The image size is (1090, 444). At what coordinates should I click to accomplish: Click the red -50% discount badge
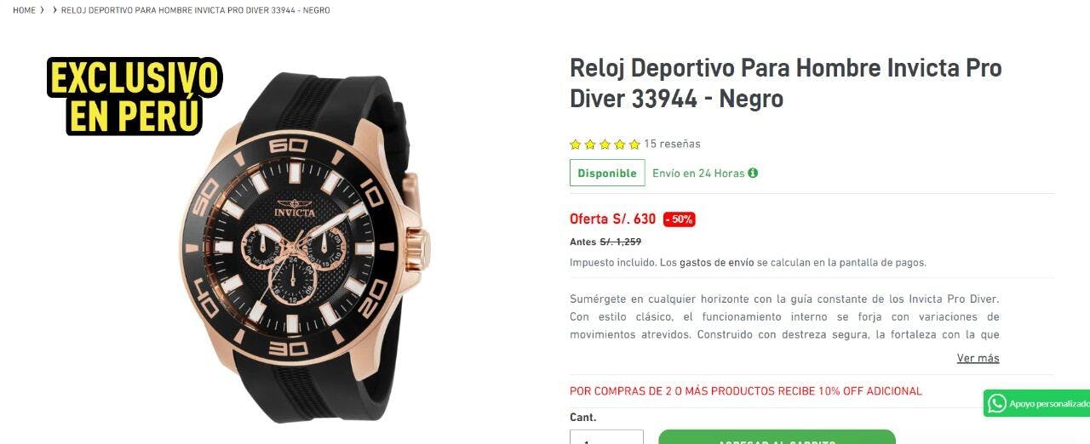pyautogui.click(x=680, y=219)
